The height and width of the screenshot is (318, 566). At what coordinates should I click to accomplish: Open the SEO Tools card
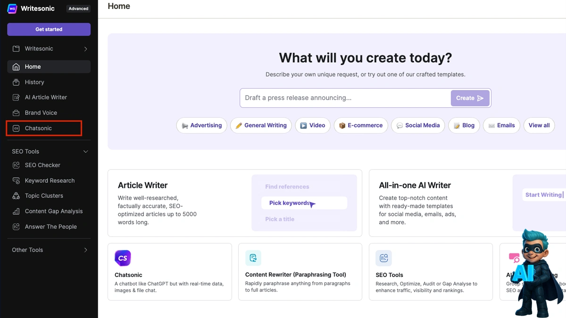(x=431, y=272)
